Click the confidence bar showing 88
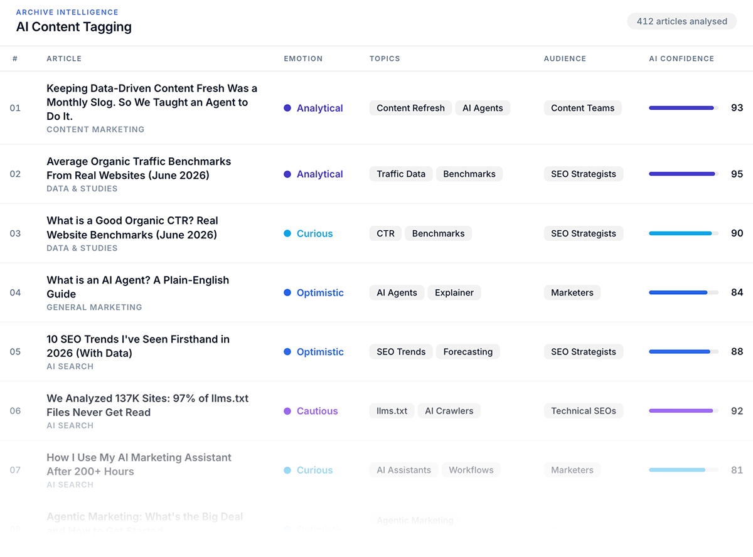The width and height of the screenshot is (753, 557). (684, 352)
